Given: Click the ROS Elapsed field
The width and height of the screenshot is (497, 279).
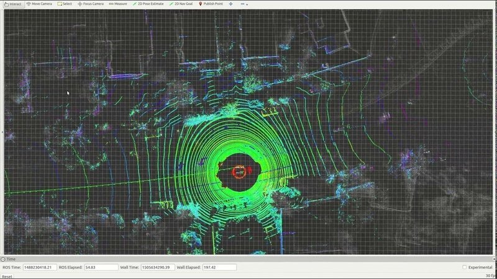Looking at the screenshot, I should pos(101,267).
